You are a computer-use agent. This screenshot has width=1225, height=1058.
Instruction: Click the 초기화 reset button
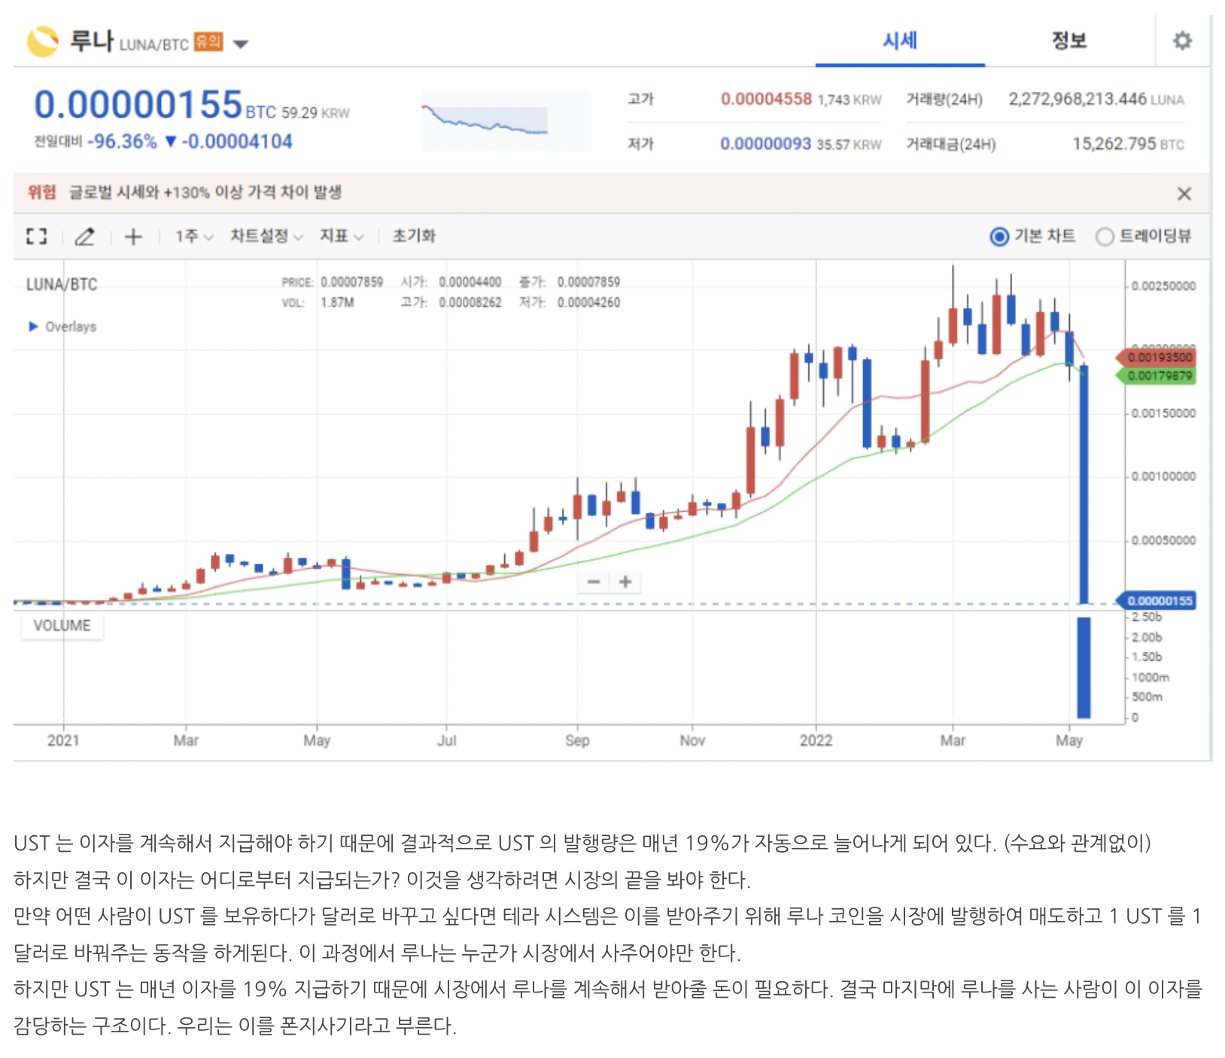[x=414, y=236]
